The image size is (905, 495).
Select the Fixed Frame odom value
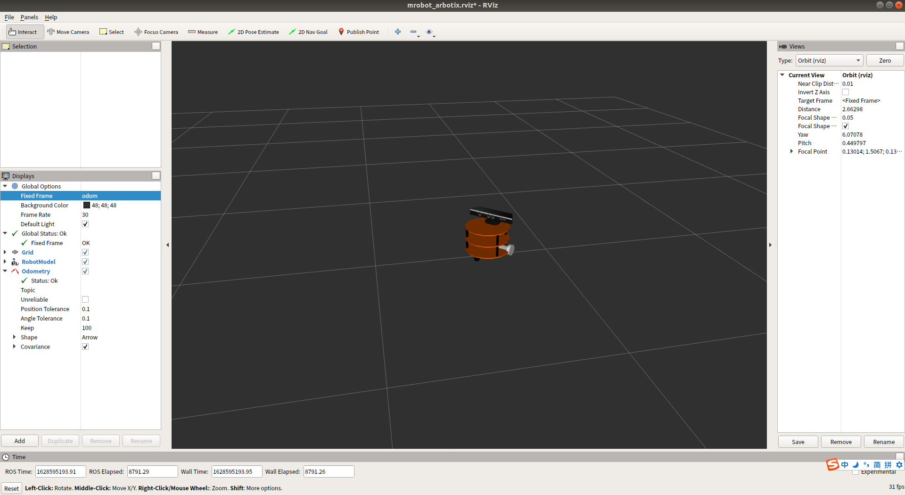(121, 196)
